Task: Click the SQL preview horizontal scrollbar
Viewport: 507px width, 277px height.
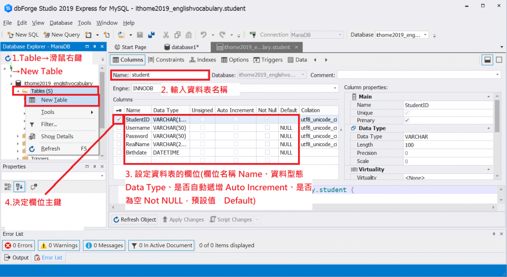Action: 303,207
